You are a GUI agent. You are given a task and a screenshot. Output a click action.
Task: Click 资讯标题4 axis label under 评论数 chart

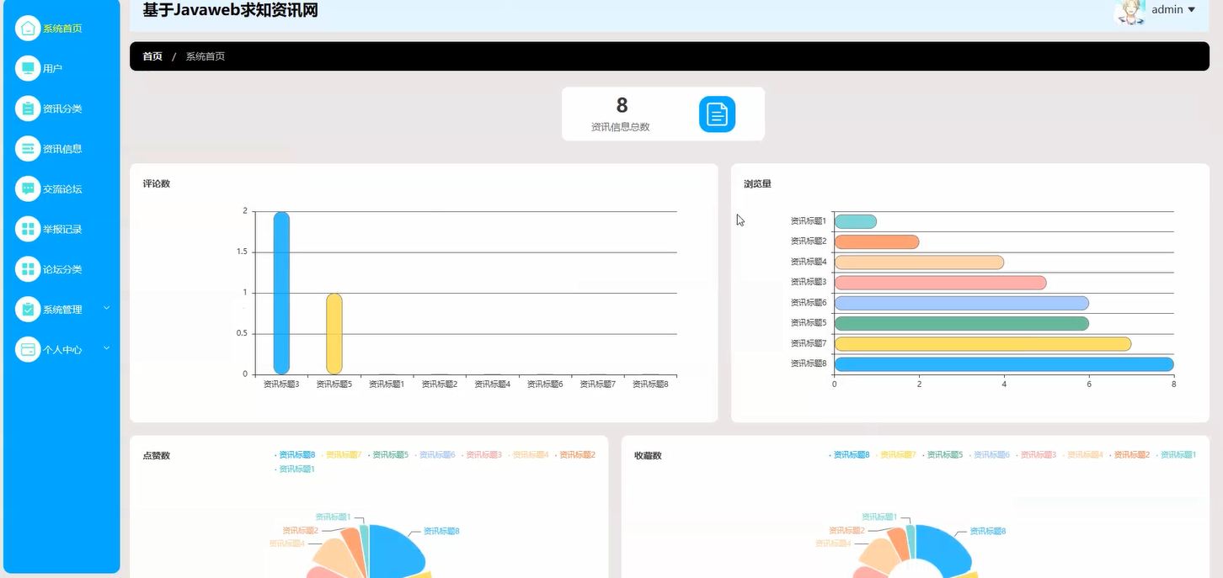coord(493,384)
